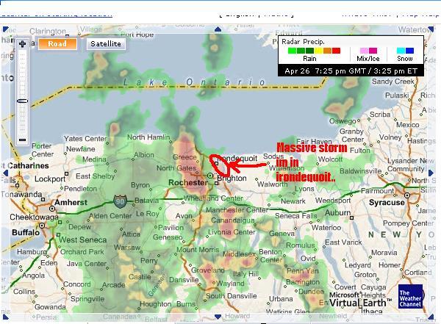Switch map to Satellite view
Screen dimensions: 441x324
(106, 44)
